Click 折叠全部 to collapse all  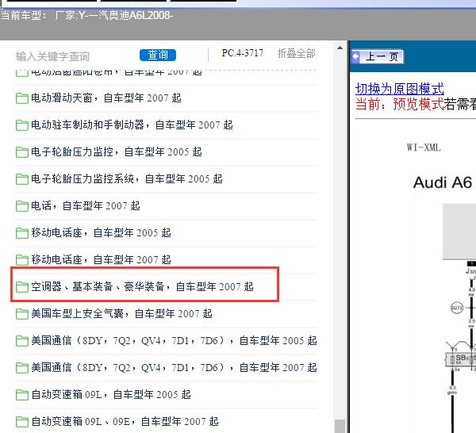296,53
